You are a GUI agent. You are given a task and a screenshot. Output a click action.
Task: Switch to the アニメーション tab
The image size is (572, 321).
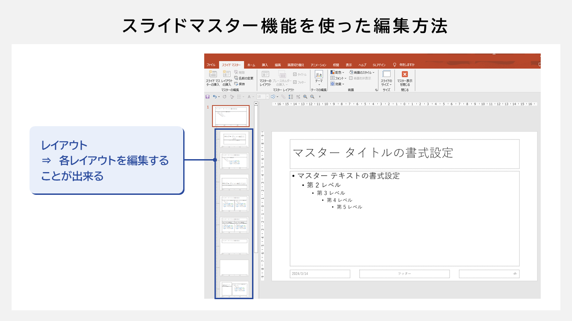click(x=319, y=65)
